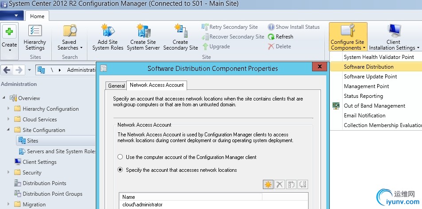This screenshot has height=209, width=422.
Task: Click Administration in the breadcrumb
Action: click(82, 70)
